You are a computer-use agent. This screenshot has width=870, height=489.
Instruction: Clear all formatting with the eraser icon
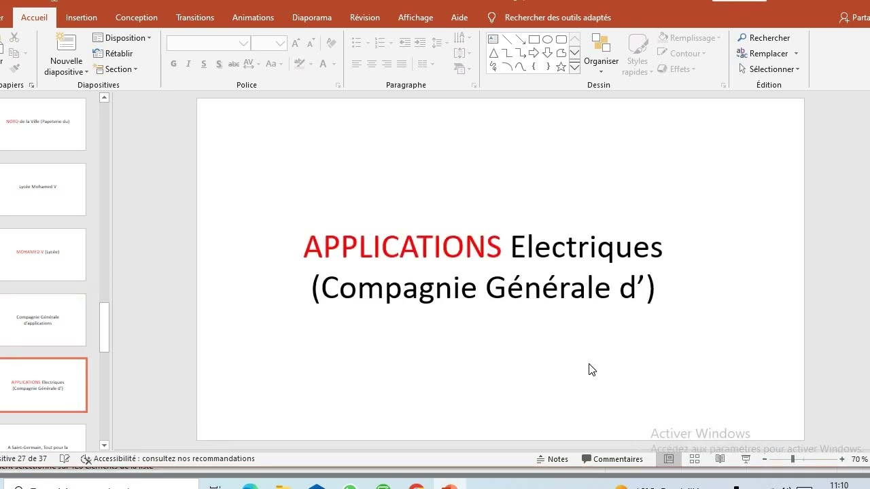332,43
